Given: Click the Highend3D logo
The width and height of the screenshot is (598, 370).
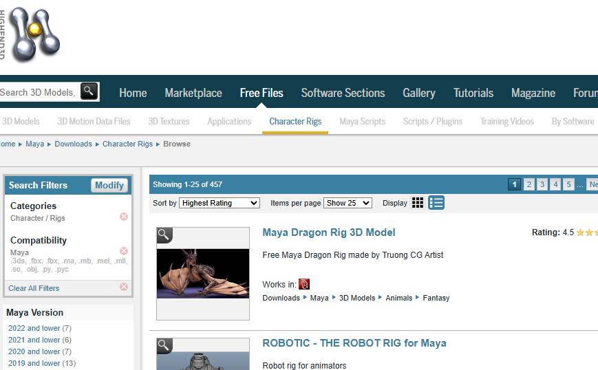Looking at the screenshot, I should (30, 34).
